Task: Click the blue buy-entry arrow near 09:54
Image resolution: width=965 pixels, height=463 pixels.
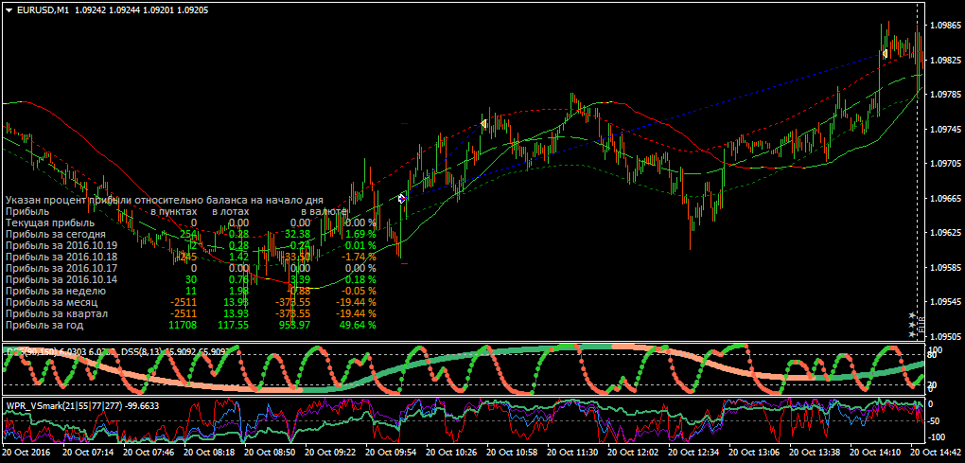Action: (402, 198)
